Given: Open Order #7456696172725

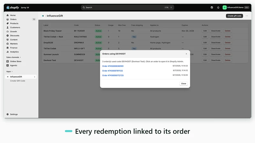Looking at the screenshot, I should (113, 75).
